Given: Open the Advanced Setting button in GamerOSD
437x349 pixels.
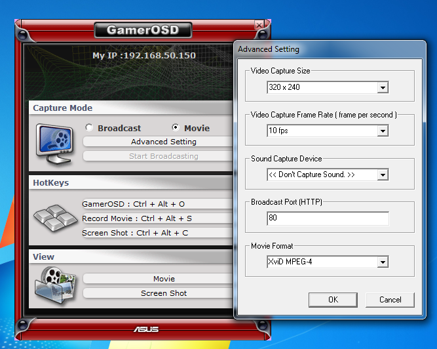Looking at the screenshot, I should [159, 142].
